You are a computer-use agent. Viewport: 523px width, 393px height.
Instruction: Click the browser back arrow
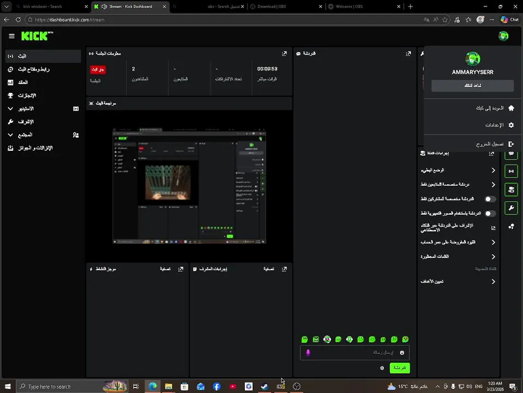[7, 20]
